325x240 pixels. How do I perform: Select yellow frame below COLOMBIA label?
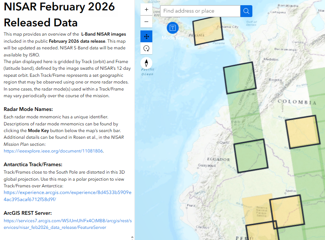303,132
